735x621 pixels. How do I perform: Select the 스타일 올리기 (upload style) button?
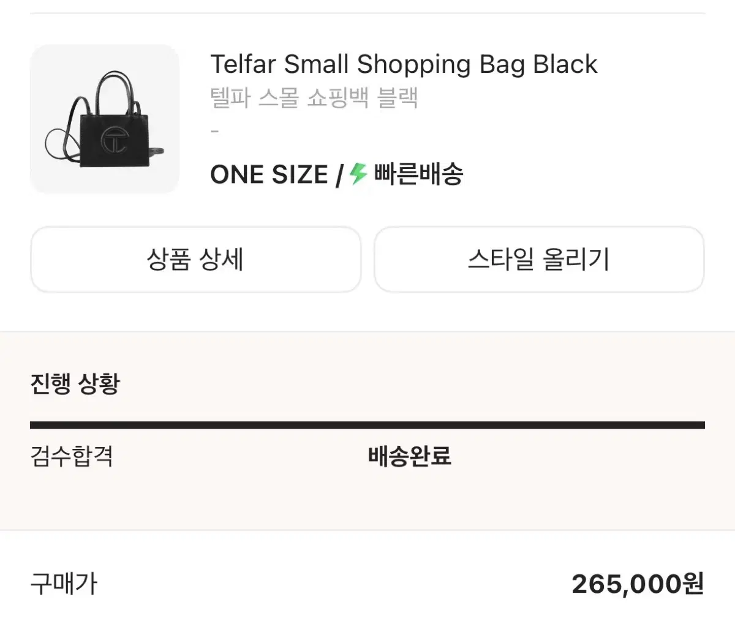tap(540, 260)
